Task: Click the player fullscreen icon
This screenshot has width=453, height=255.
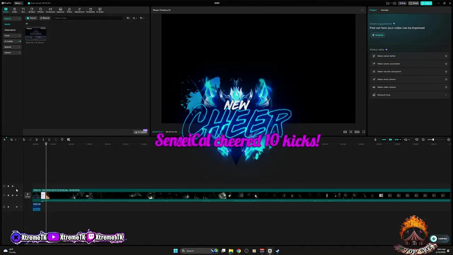Action: [x=363, y=132]
